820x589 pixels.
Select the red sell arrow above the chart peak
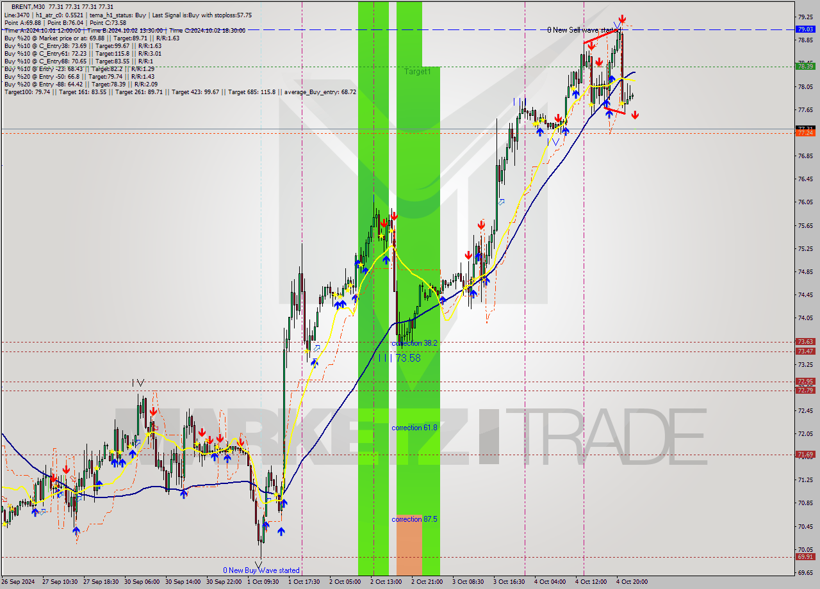[622, 19]
